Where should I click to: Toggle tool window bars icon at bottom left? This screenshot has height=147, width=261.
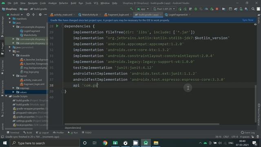click(2, 137)
